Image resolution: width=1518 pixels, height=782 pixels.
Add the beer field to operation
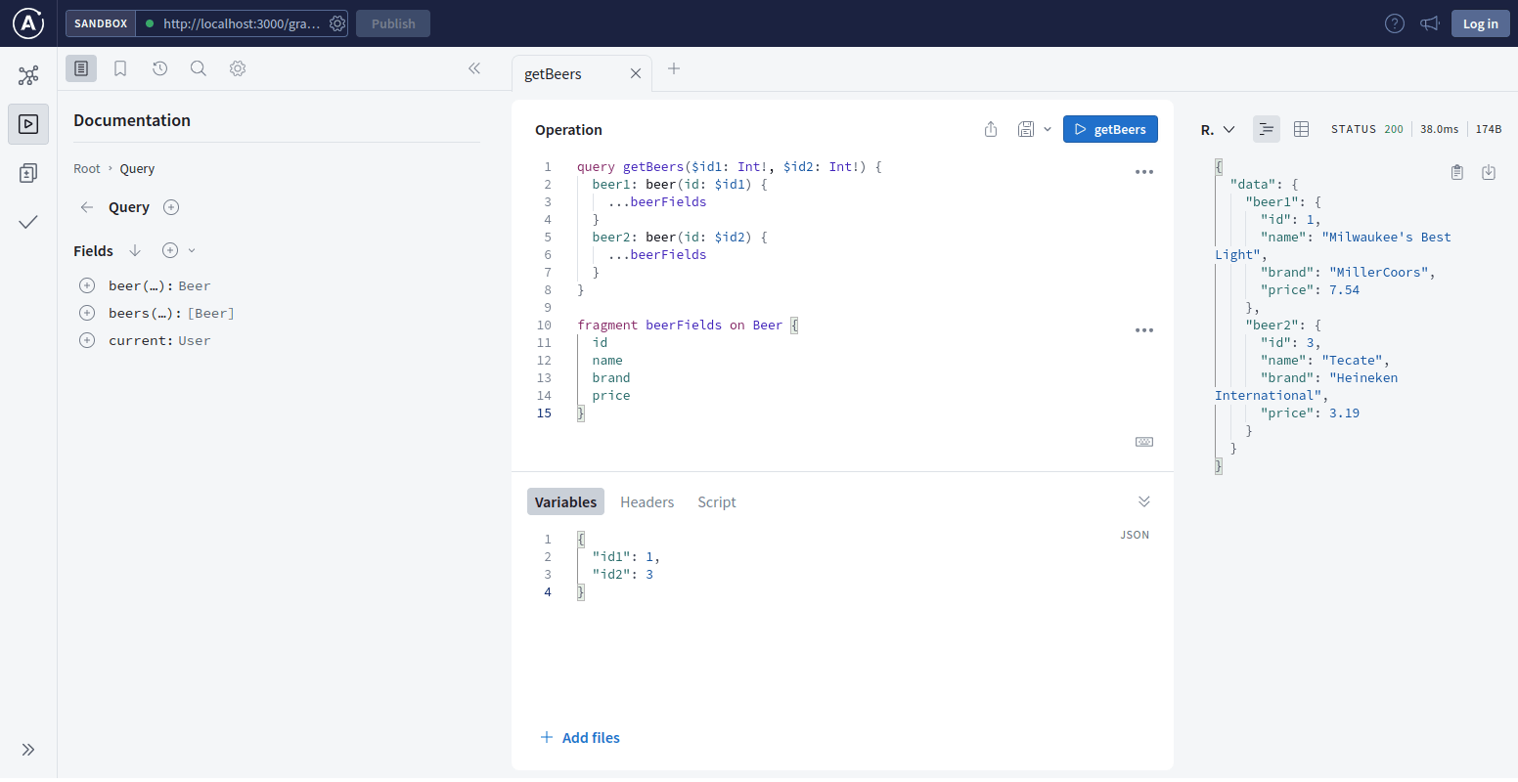click(x=87, y=285)
